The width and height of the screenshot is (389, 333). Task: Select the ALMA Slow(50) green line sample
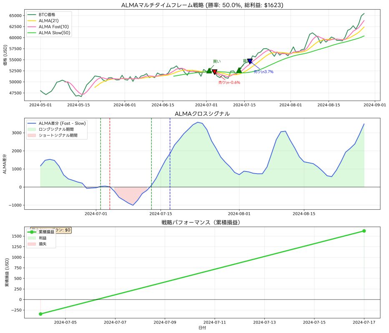click(x=33, y=32)
